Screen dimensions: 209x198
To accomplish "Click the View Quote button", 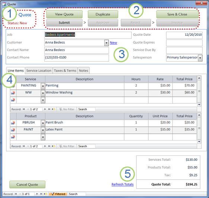I will (64, 14).
